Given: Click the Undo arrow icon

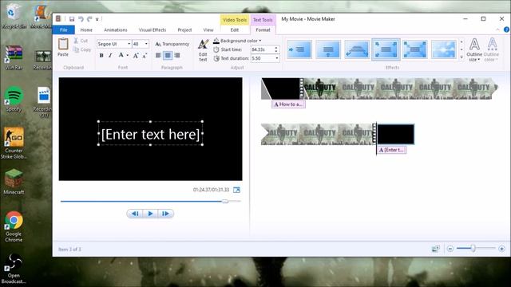Looking at the screenshot, I should pyautogui.click(x=81, y=19).
